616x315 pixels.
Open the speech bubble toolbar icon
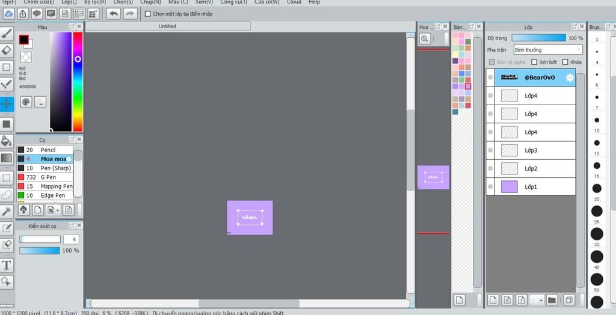click(x=37, y=14)
